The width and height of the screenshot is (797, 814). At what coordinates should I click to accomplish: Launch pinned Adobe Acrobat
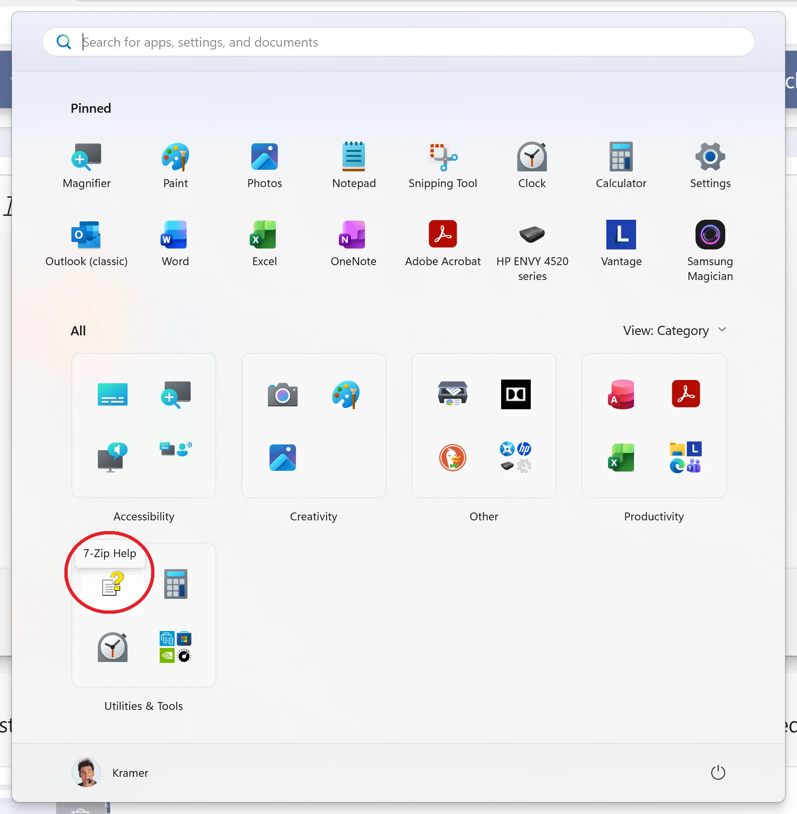tap(443, 244)
